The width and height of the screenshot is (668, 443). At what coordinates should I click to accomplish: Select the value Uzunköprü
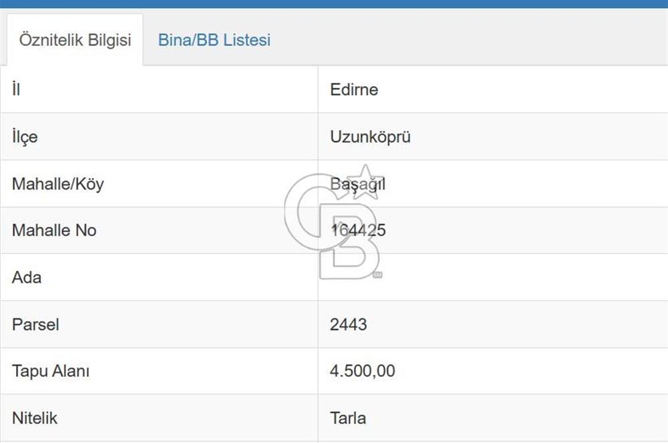pyautogui.click(x=369, y=137)
